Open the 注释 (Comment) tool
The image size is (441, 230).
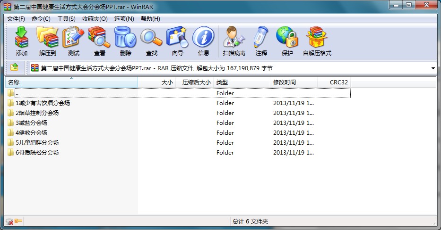click(261, 37)
